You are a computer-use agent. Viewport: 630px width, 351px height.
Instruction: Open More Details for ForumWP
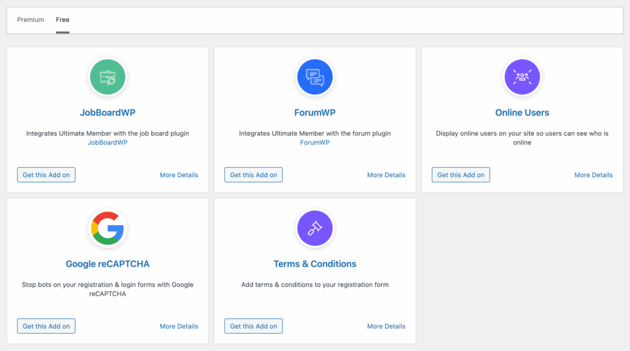coord(386,175)
